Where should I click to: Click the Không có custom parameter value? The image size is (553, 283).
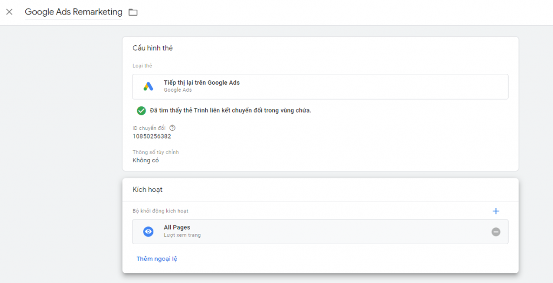pyautogui.click(x=146, y=160)
